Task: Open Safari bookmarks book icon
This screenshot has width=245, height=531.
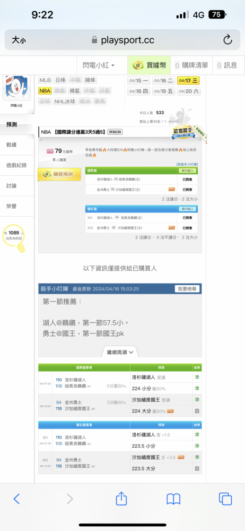Action: 173,499
